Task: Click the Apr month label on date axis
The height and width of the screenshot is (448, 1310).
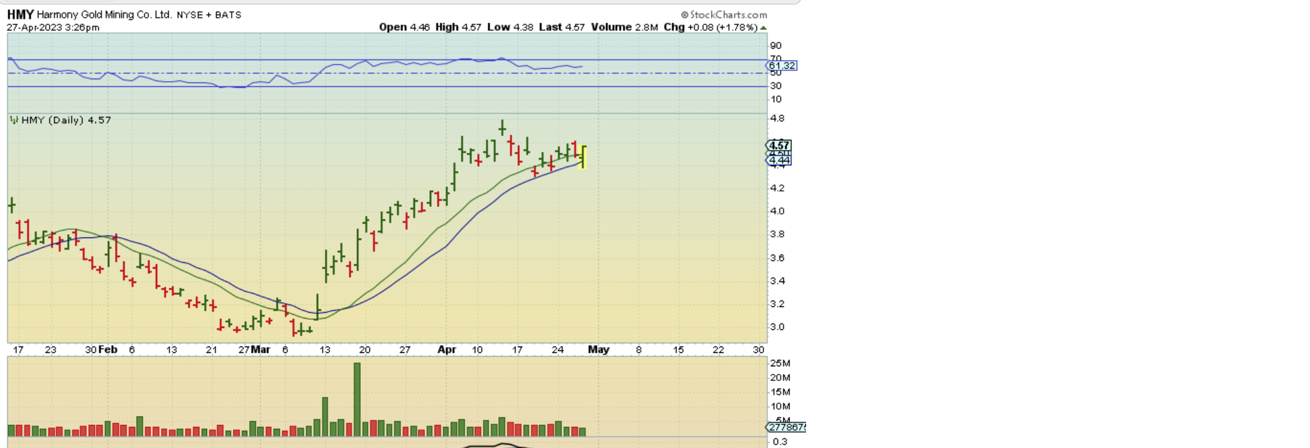Action: click(446, 350)
